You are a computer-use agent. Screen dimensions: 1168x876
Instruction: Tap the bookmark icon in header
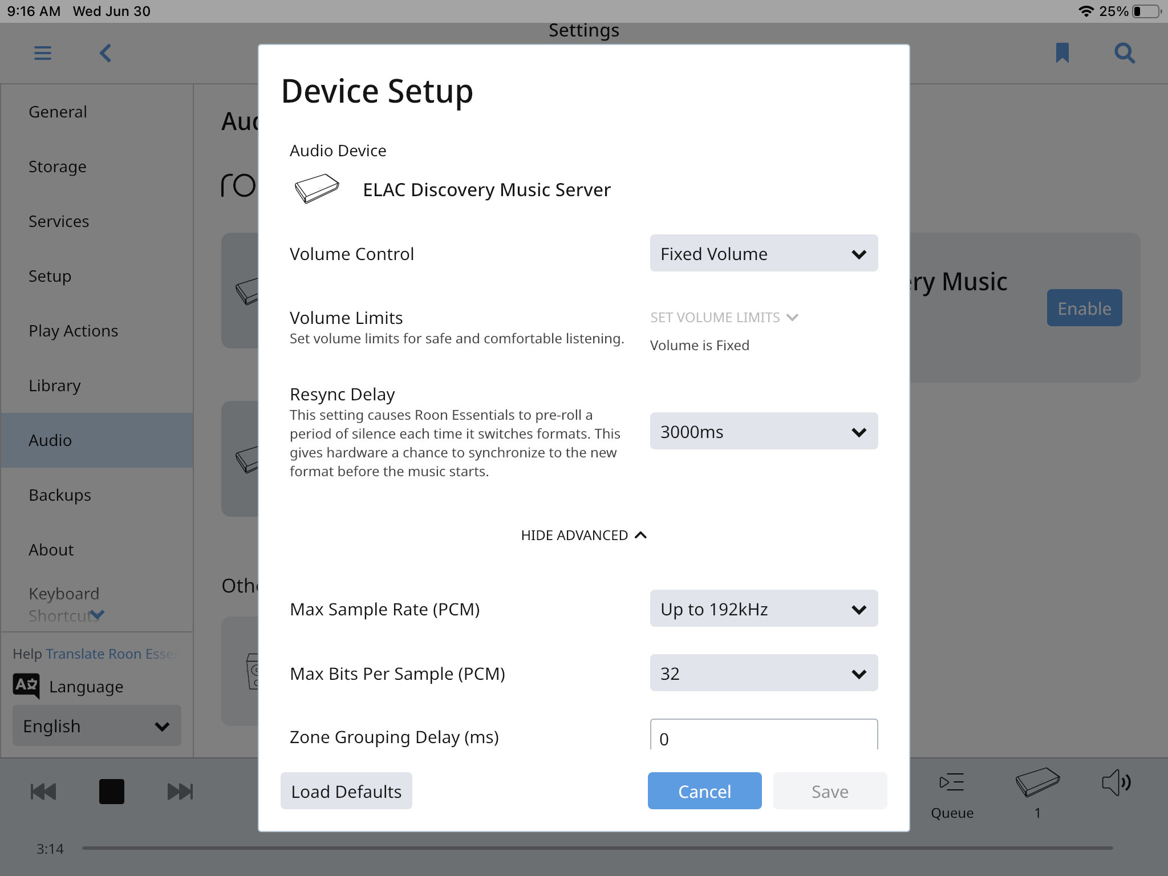point(1062,53)
